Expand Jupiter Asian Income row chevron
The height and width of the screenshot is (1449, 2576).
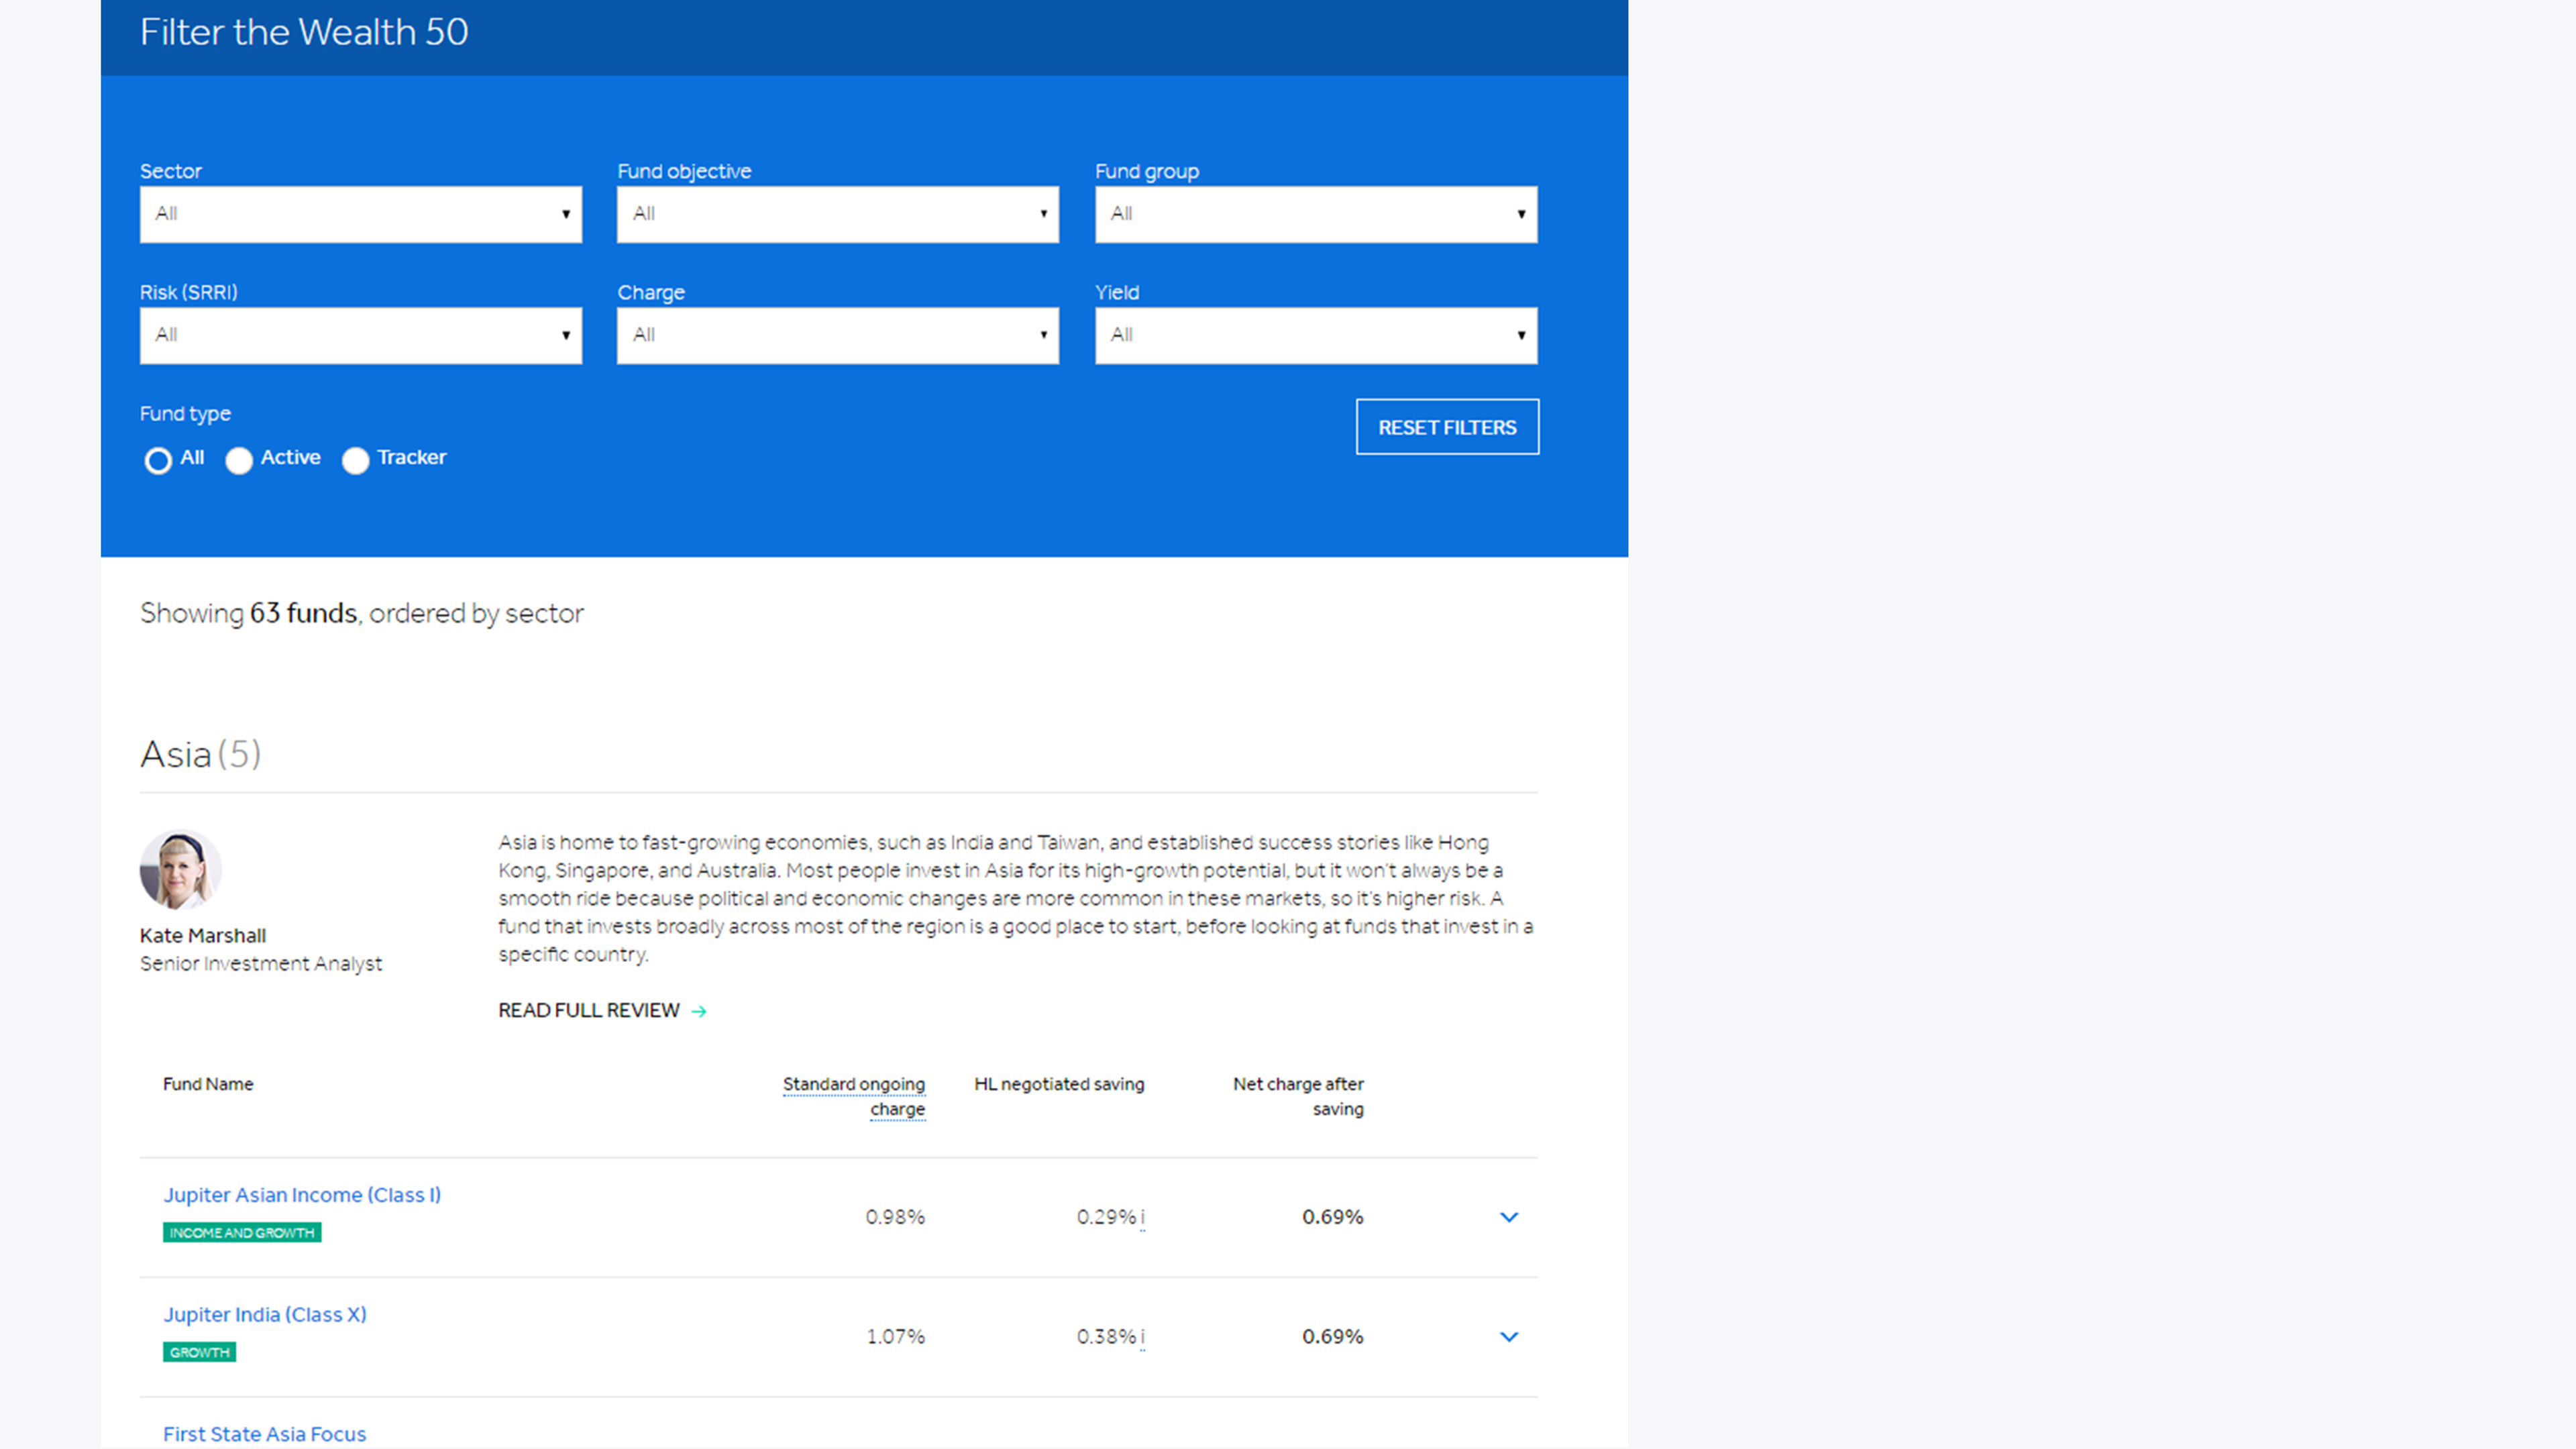[1509, 1217]
